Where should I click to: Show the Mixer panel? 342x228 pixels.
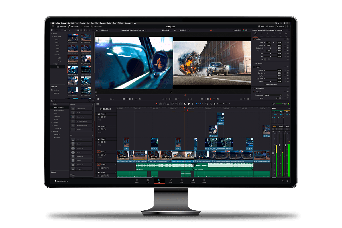tap(261, 26)
